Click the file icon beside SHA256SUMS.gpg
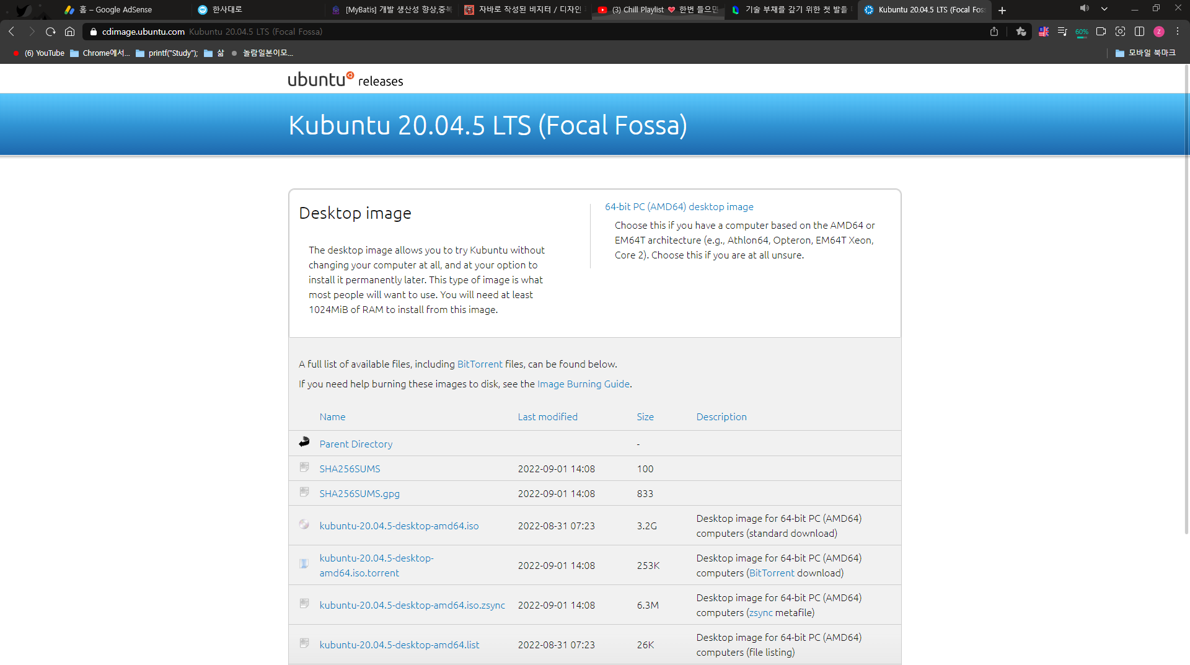This screenshot has width=1190, height=665. click(x=304, y=491)
